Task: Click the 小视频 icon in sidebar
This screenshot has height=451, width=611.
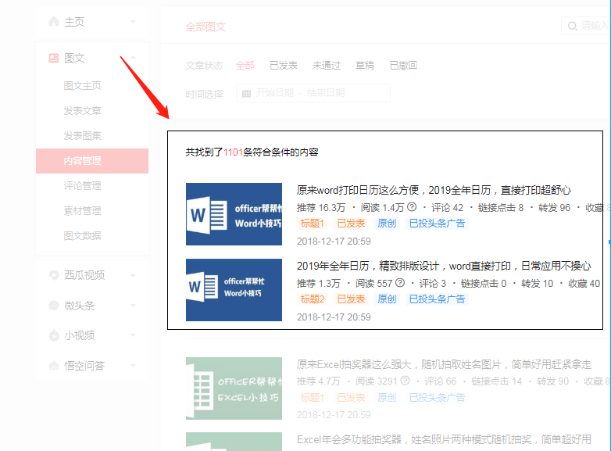Action: coord(54,335)
